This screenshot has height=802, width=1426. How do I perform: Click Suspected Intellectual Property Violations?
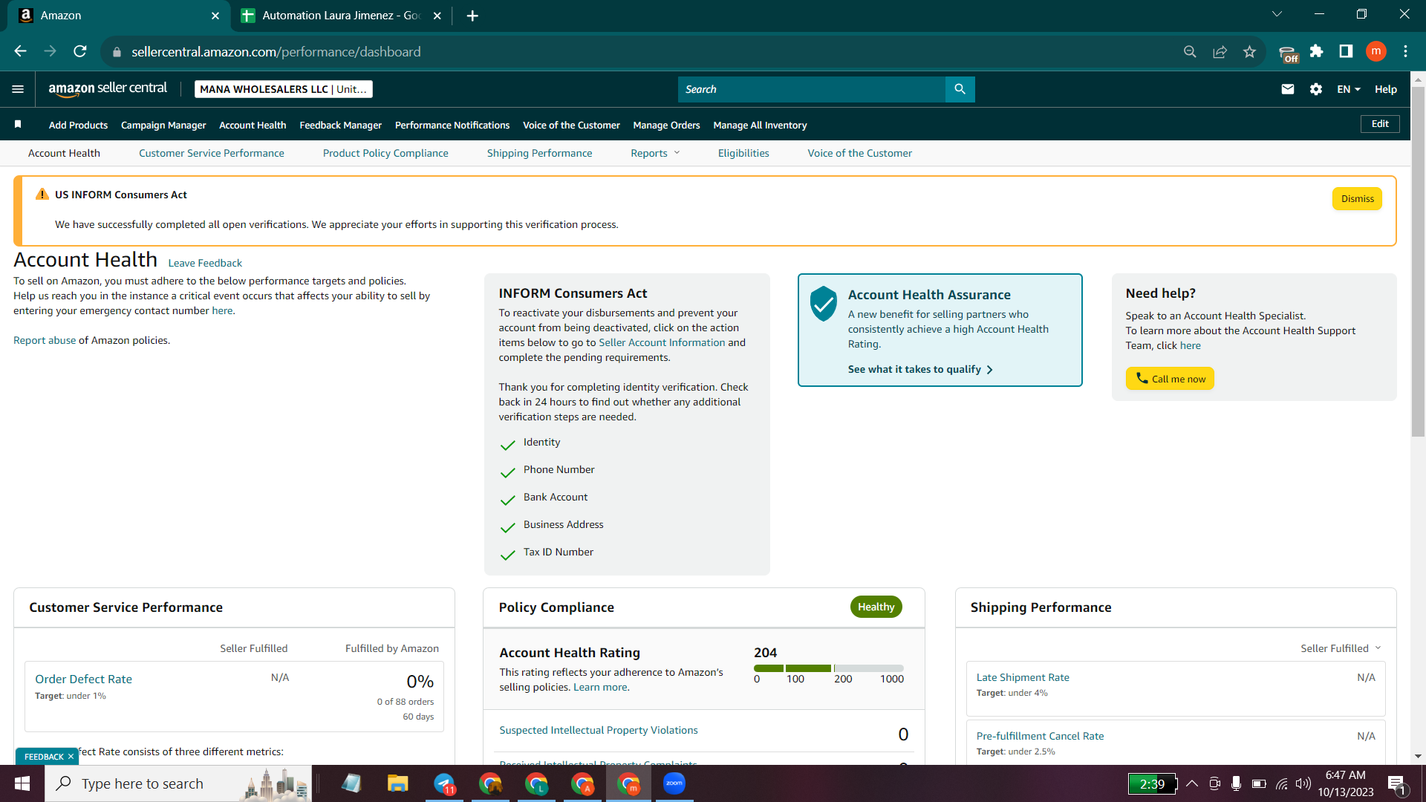(599, 730)
